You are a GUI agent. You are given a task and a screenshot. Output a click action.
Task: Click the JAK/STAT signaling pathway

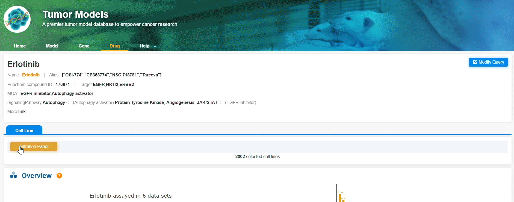coord(207,103)
